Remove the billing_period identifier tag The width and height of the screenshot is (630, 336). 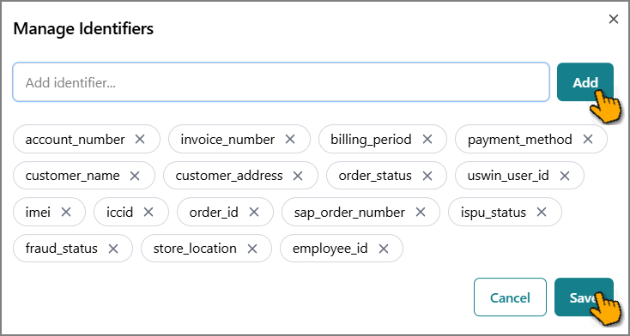(427, 140)
